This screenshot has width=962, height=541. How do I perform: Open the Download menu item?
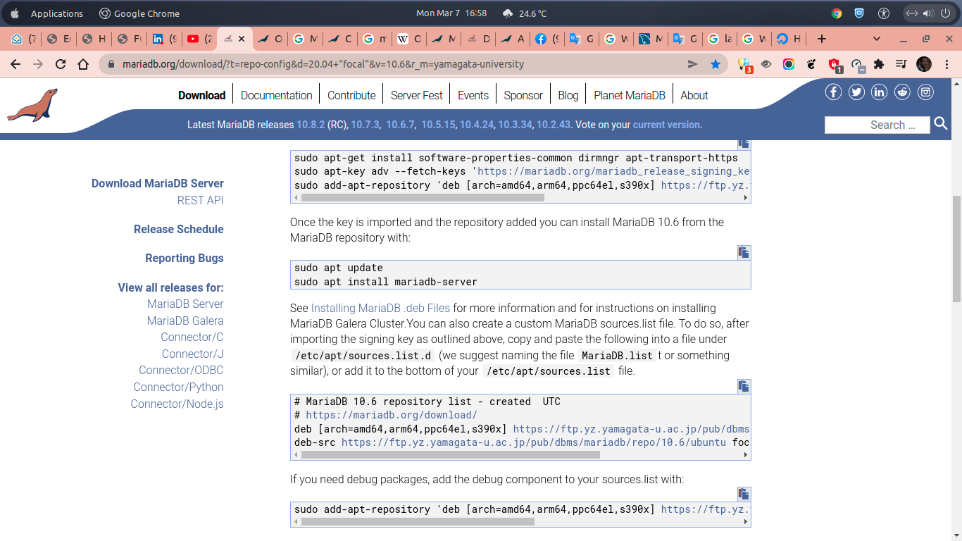tap(202, 95)
